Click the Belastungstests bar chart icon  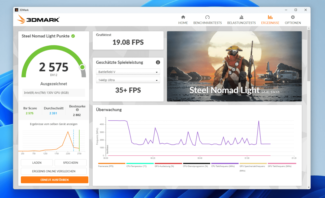[x=241, y=17]
